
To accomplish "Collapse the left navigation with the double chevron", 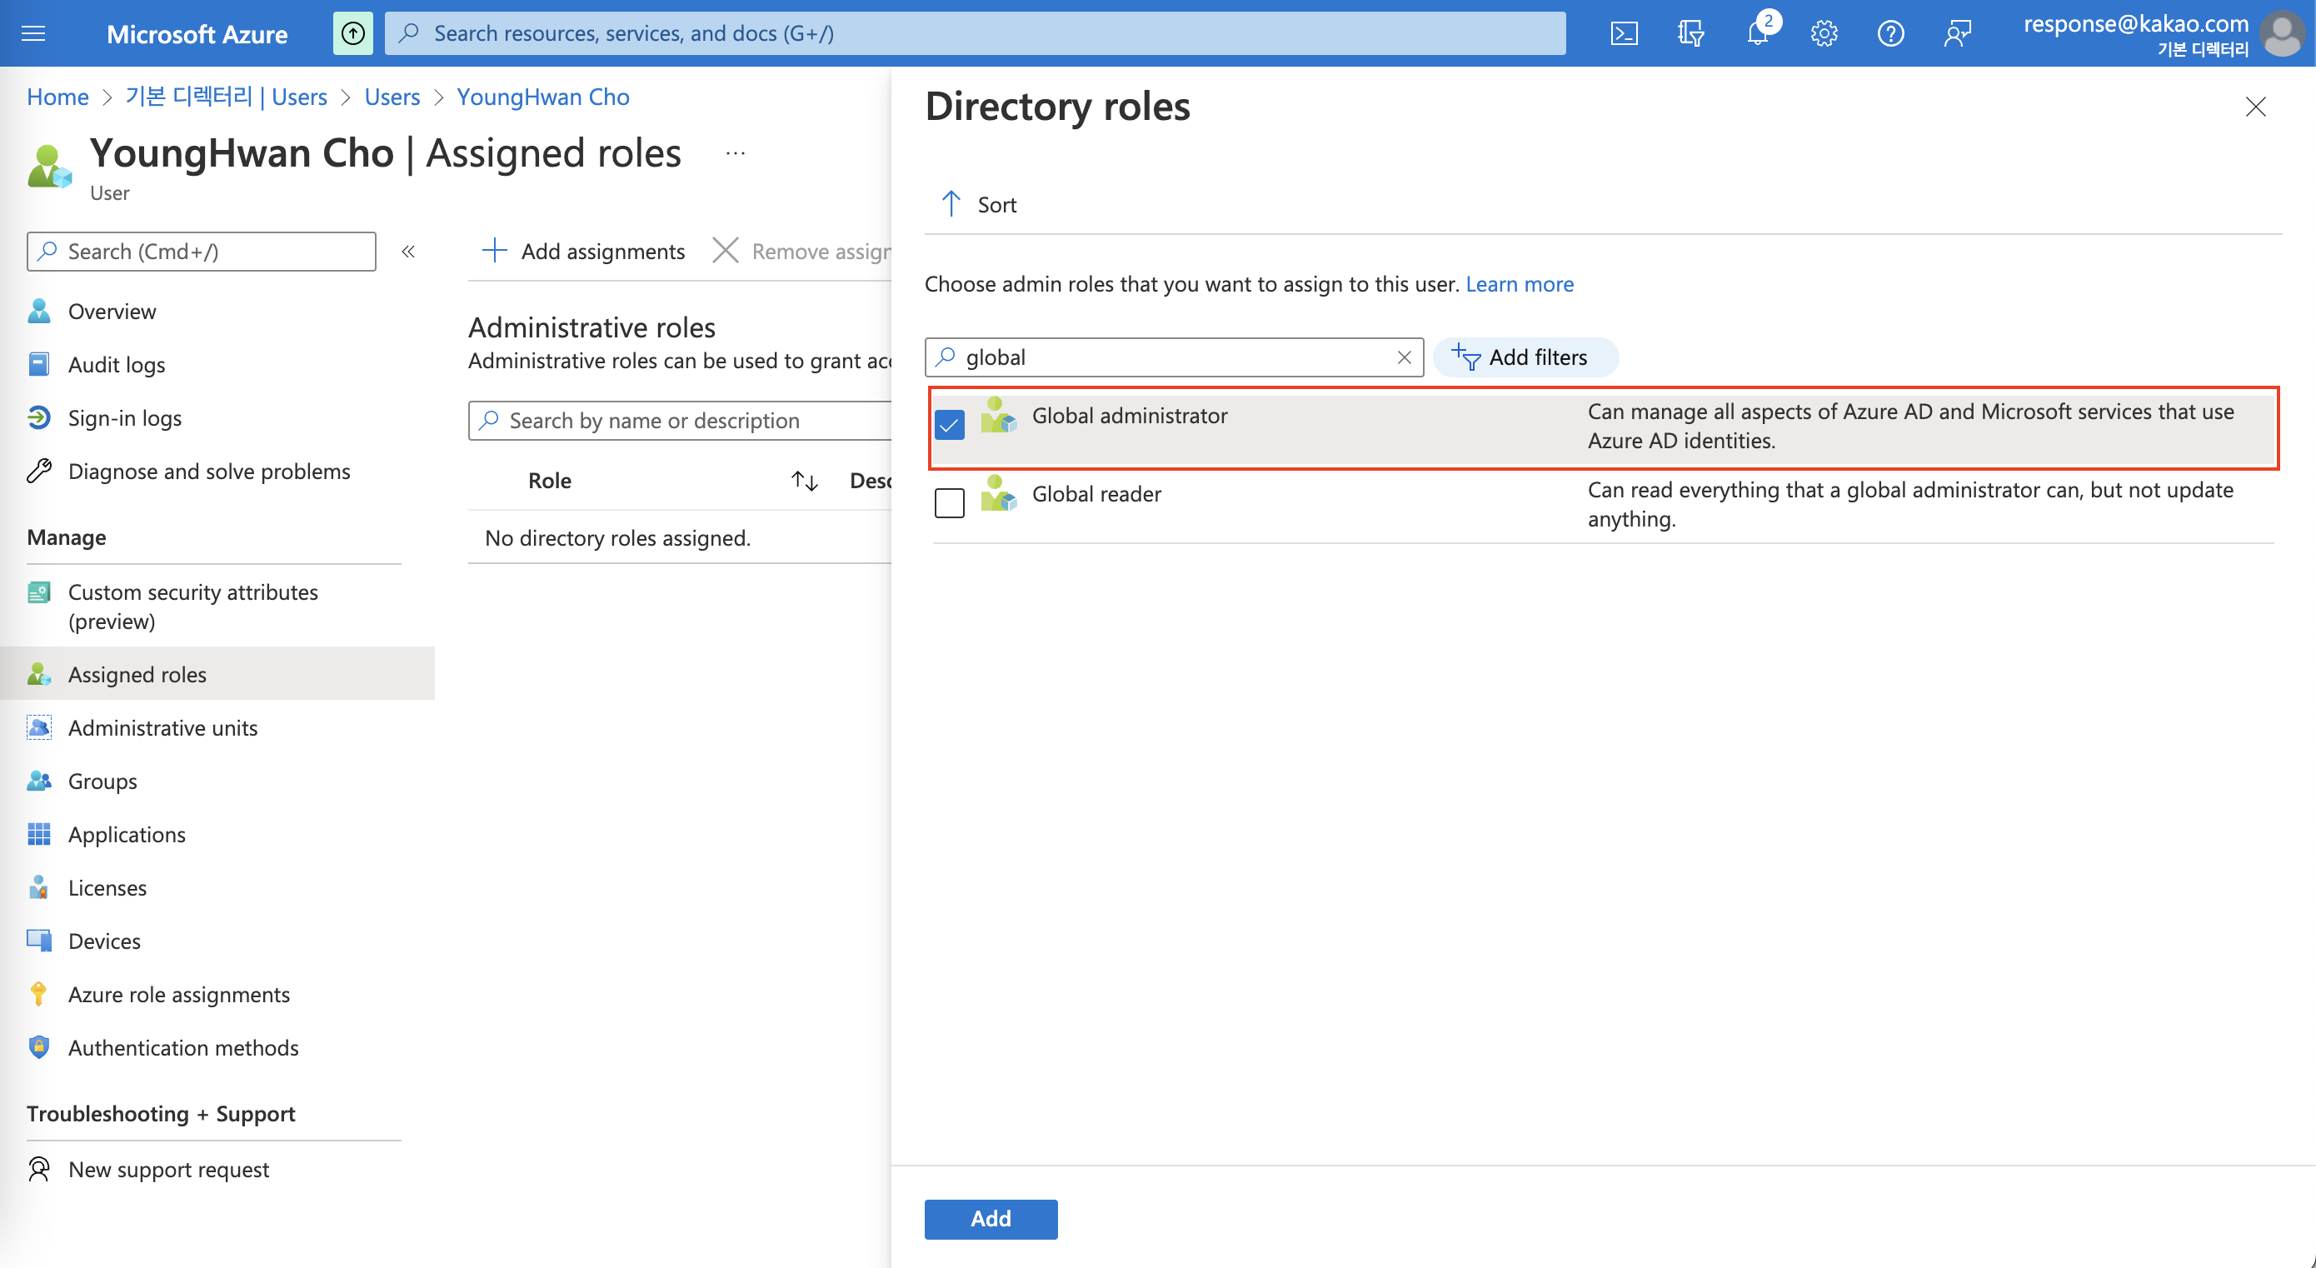I will [408, 251].
